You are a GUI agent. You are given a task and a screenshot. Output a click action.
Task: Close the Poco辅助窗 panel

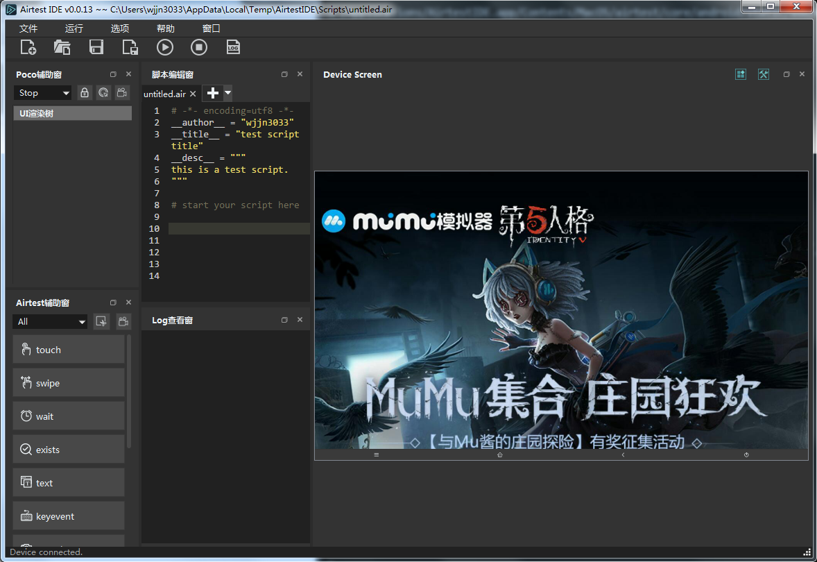129,74
